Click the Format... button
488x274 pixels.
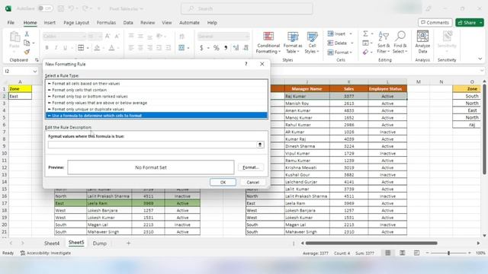(251, 167)
